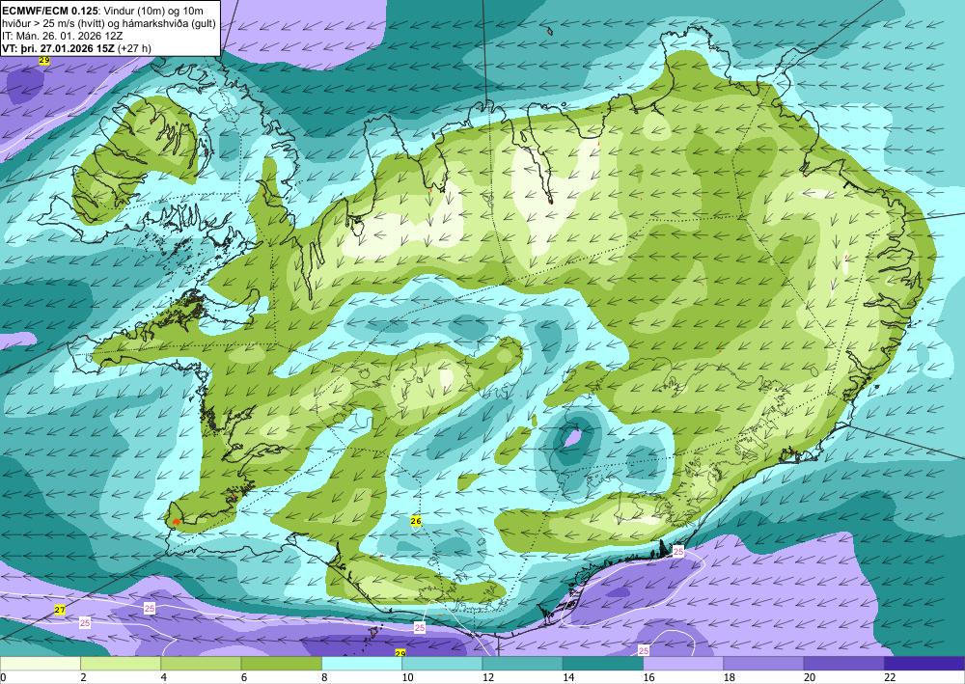Click legend tick label '2'
Screen dimensions: 965x684
(x=82, y=677)
